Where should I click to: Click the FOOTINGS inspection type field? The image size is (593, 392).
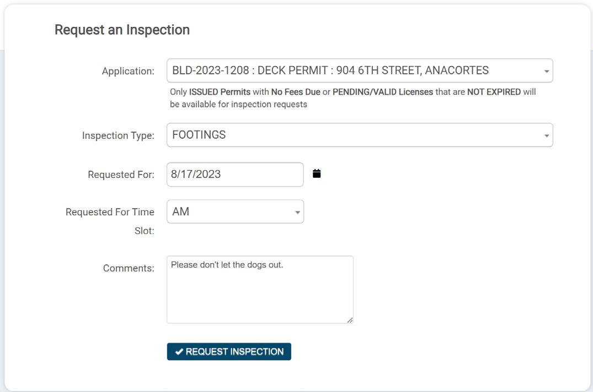(x=353, y=135)
